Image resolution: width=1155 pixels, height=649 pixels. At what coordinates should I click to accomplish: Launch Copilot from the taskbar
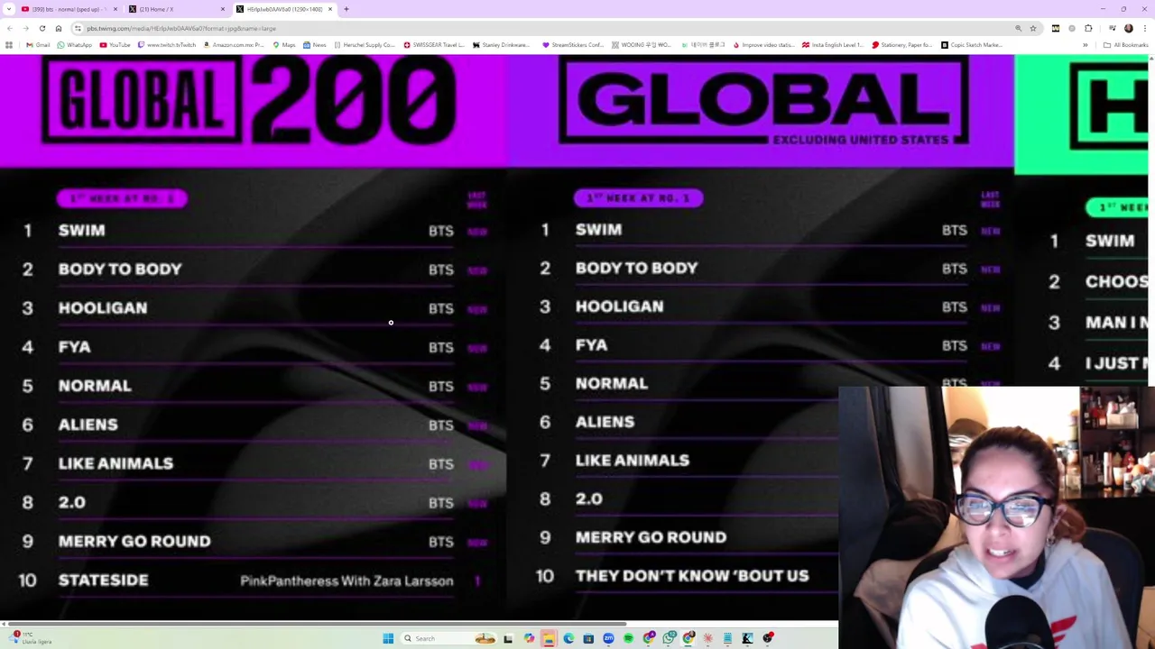tap(529, 638)
